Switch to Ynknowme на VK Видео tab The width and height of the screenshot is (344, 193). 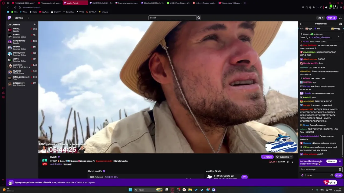click(230, 3)
